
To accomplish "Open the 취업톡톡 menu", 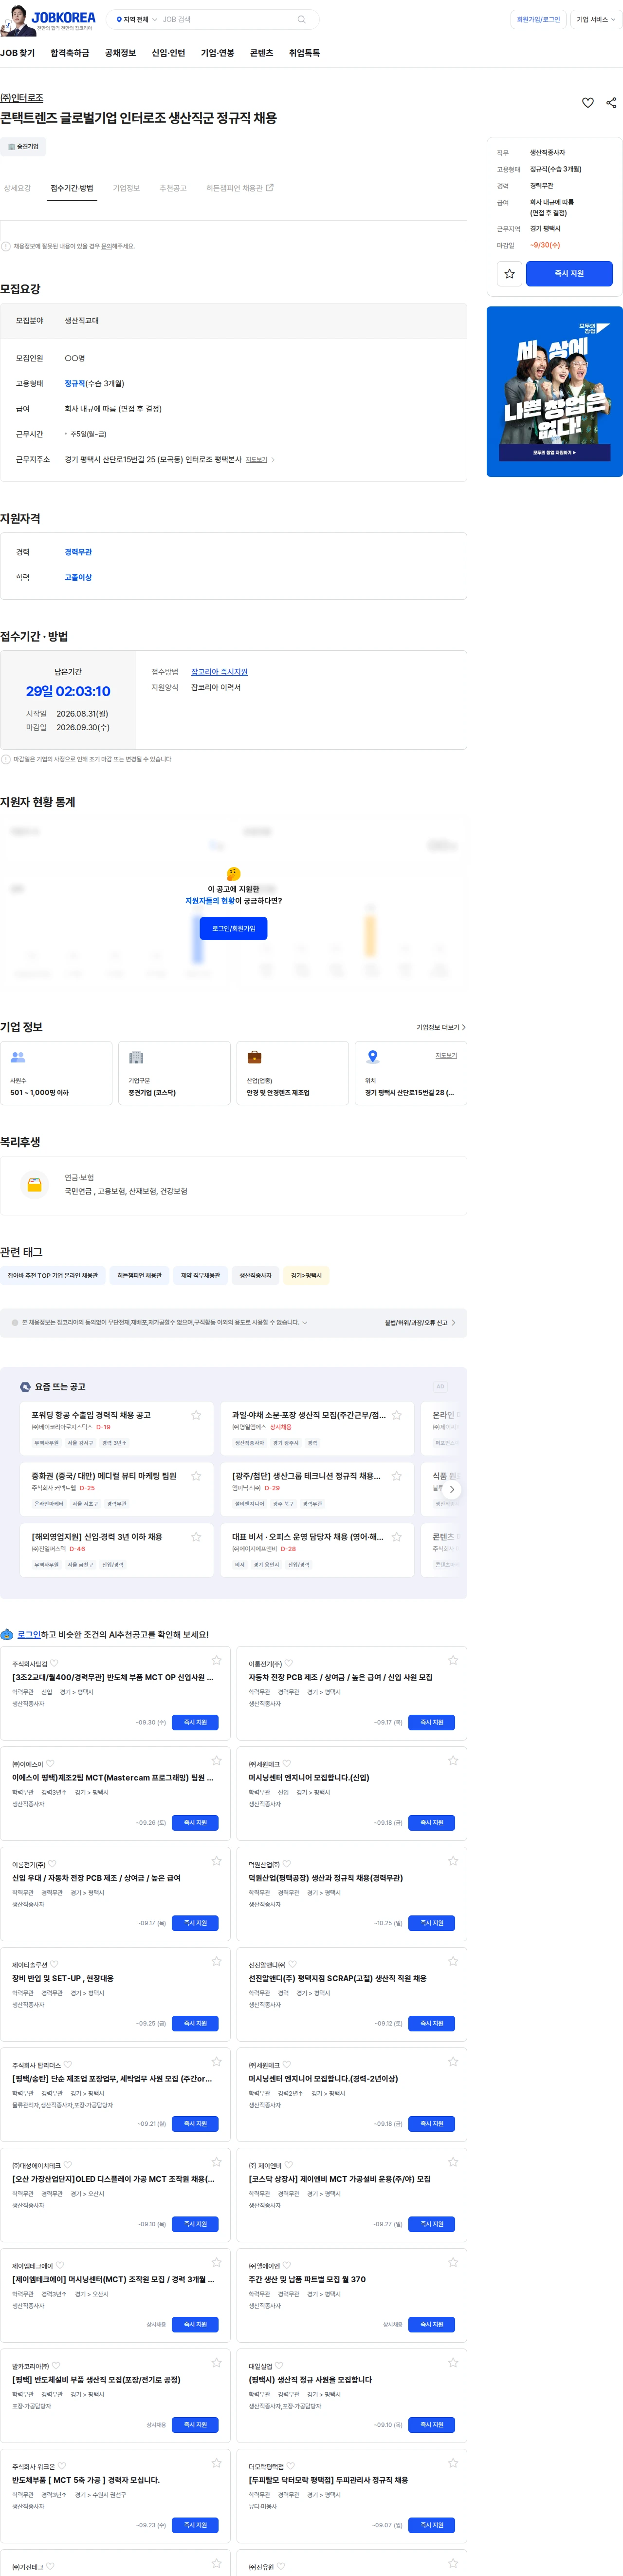I will pyautogui.click(x=305, y=53).
